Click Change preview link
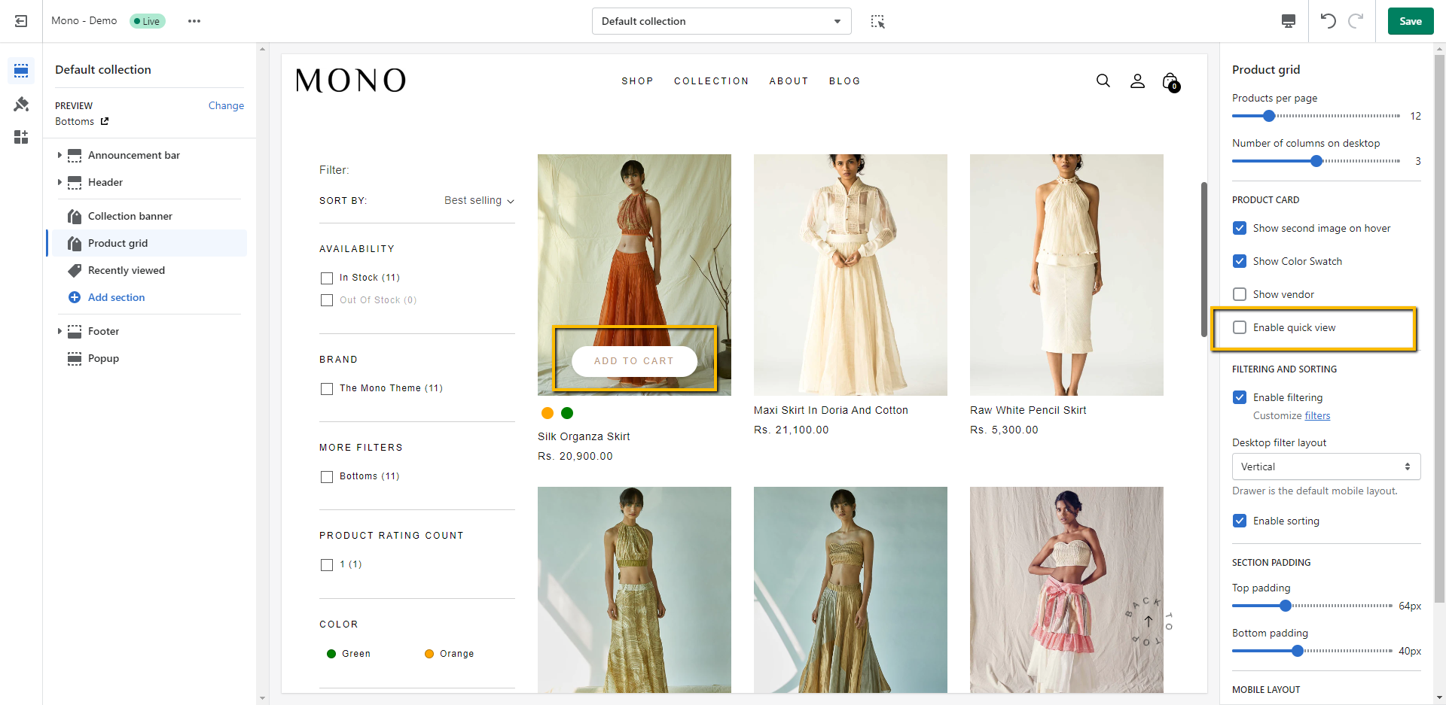Screen dimensions: 1446x705 (226, 105)
